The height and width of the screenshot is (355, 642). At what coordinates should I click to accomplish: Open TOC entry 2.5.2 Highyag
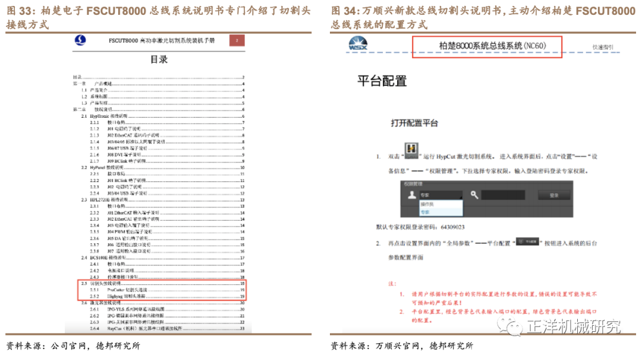click(x=167, y=296)
